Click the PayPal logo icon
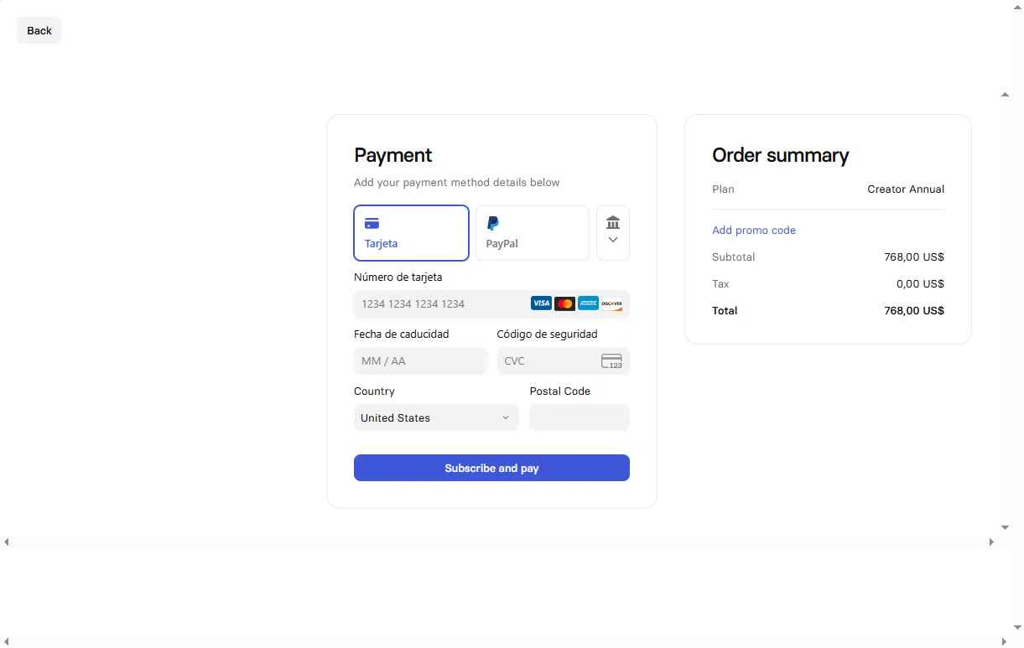 [x=493, y=223]
